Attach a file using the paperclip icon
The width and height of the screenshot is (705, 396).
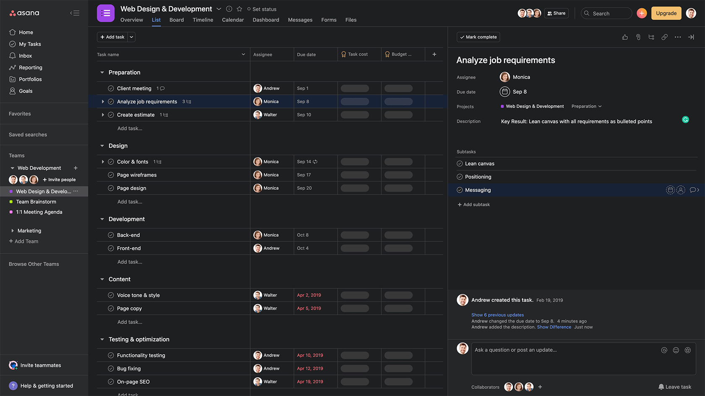pyautogui.click(x=638, y=37)
